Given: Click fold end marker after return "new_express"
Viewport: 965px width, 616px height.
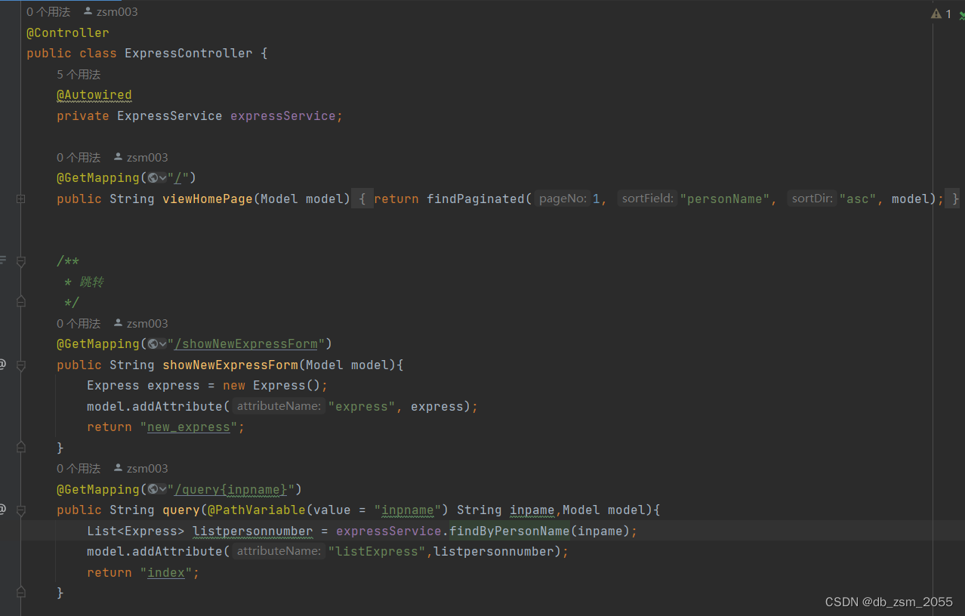Looking at the screenshot, I should pyautogui.click(x=21, y=448).
